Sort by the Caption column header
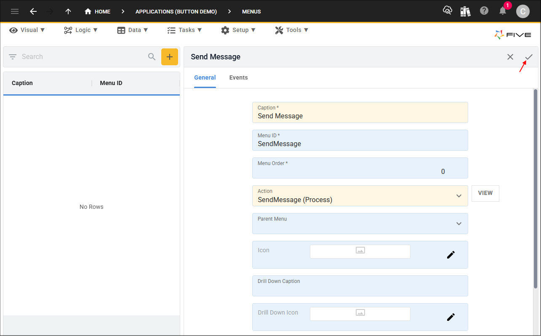 click(x=22, y=83)
